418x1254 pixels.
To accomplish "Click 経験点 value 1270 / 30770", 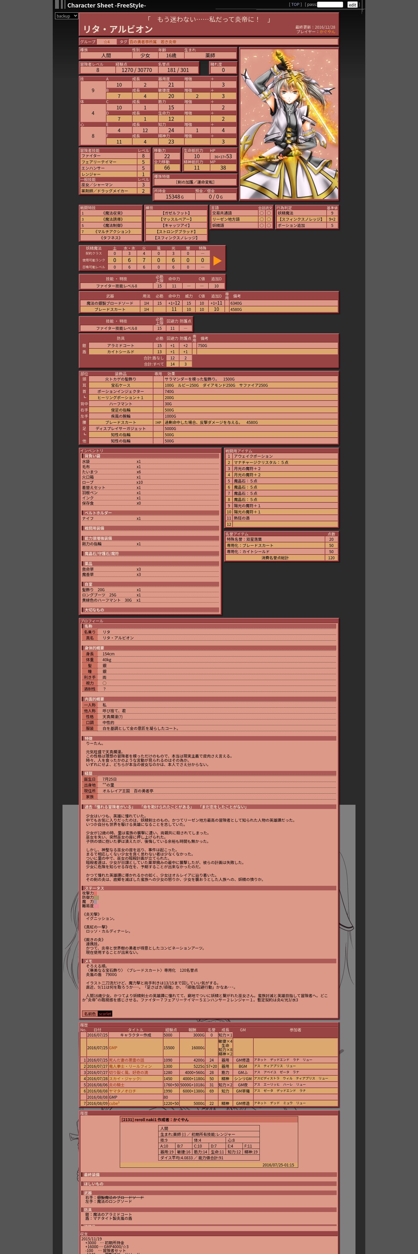I will point(137,70).
